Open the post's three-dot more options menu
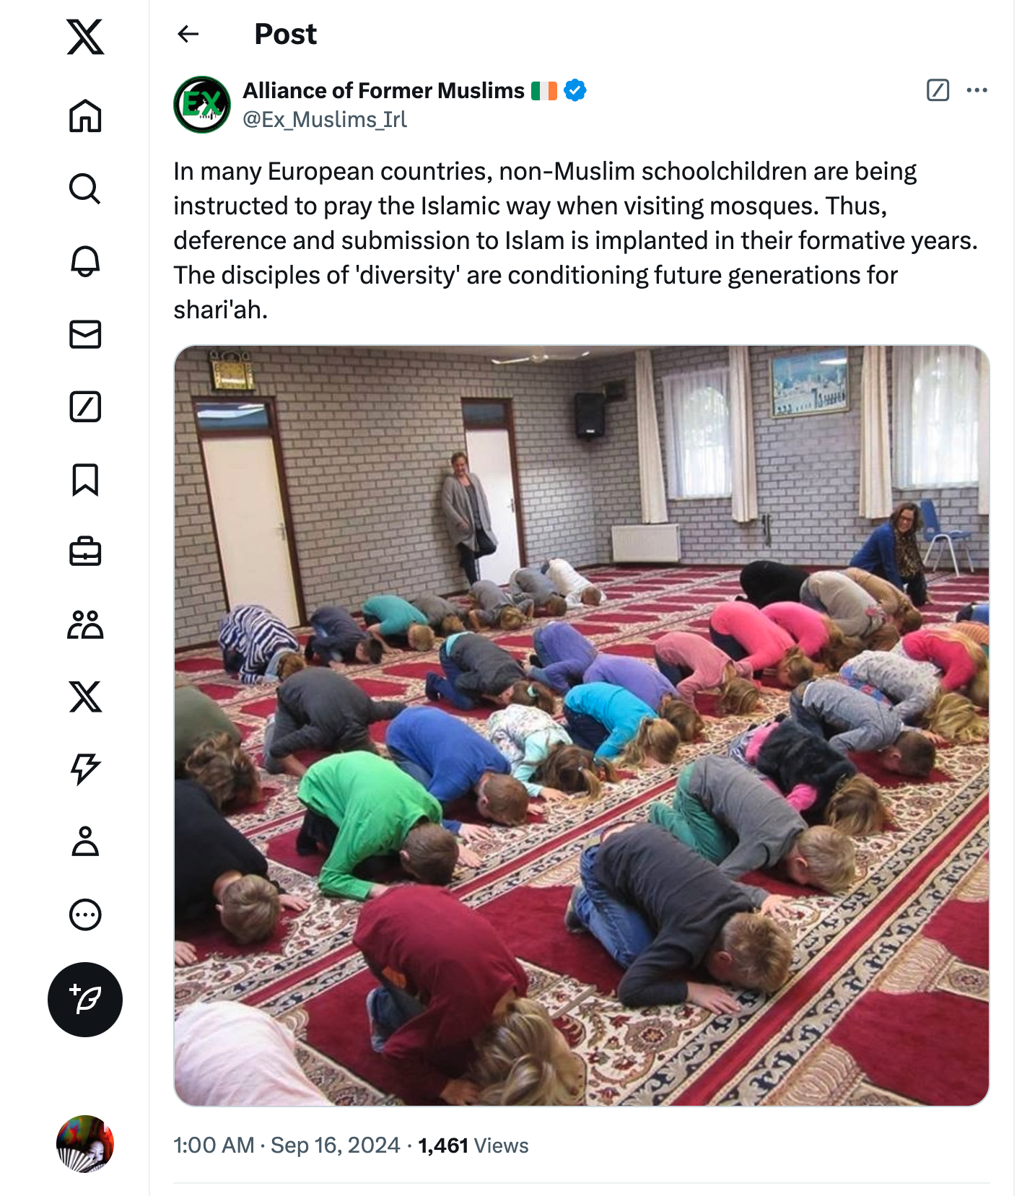 coord(977,90)
